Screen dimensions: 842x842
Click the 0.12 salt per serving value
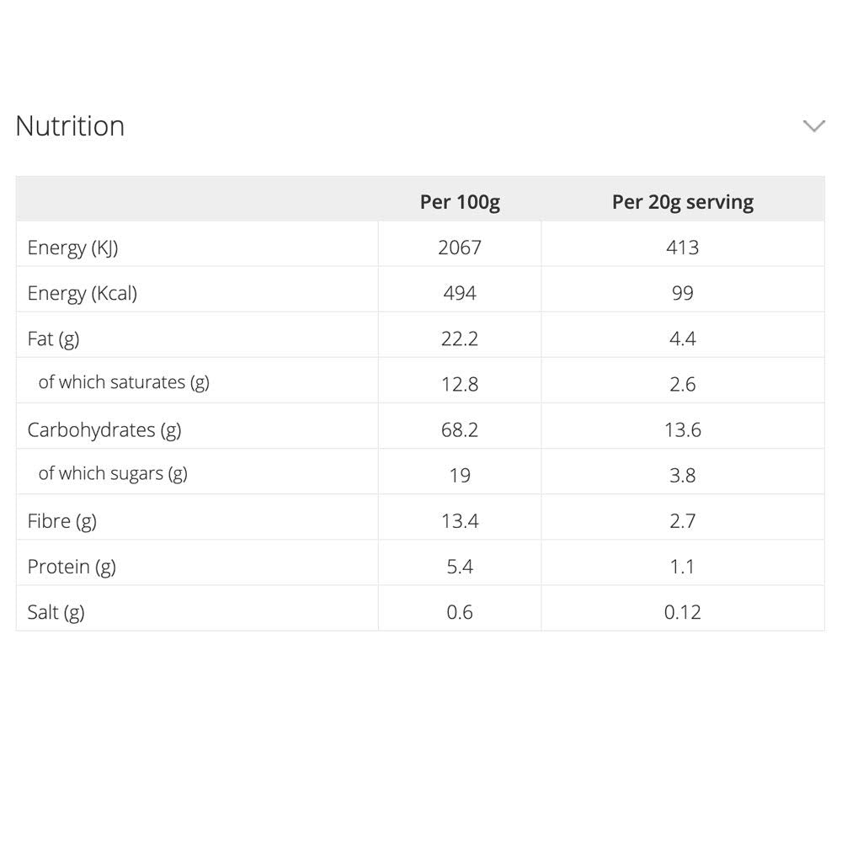(682, 612)
